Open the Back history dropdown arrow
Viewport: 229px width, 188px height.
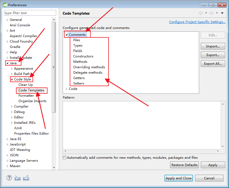coord(206,13)
